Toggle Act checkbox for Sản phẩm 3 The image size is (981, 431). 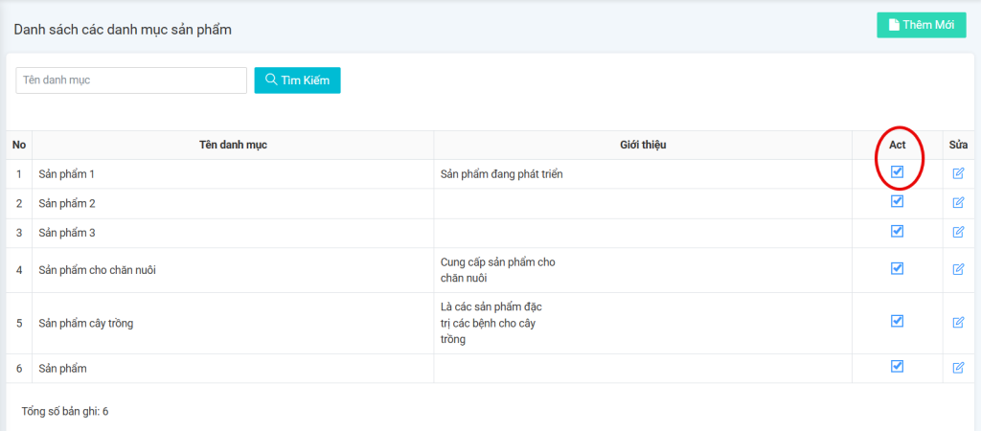[898, 231]
